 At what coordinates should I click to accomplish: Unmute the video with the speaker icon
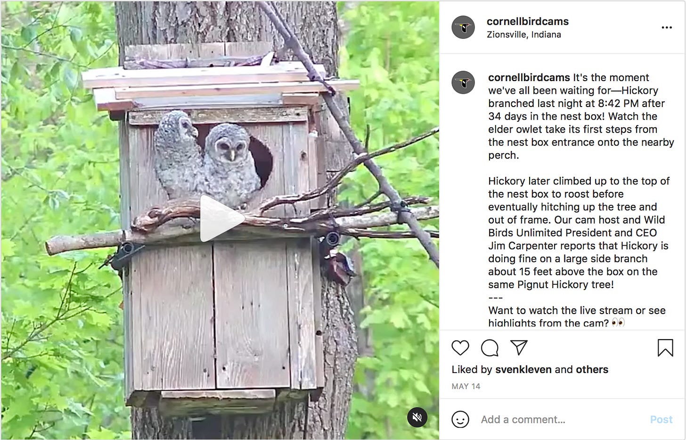pos(417,417)
